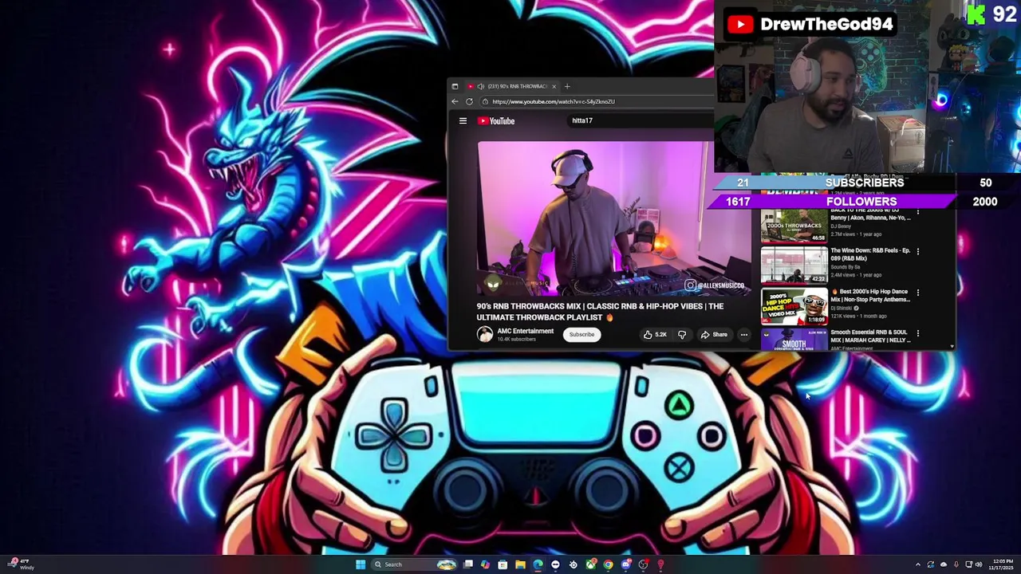Open the weather widget on the taskbar
Image resolution: width=1021 pixels, height=574 pixels.
point(22,564)
